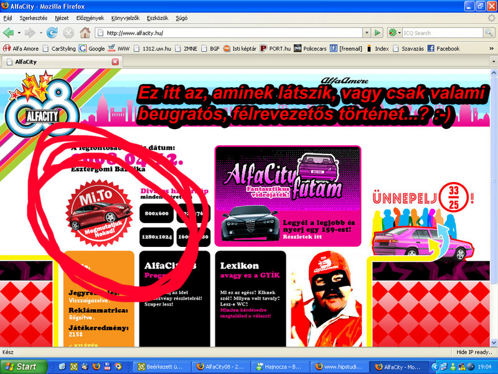
Task: Open the Home page icon
Action: pos(85,33)
